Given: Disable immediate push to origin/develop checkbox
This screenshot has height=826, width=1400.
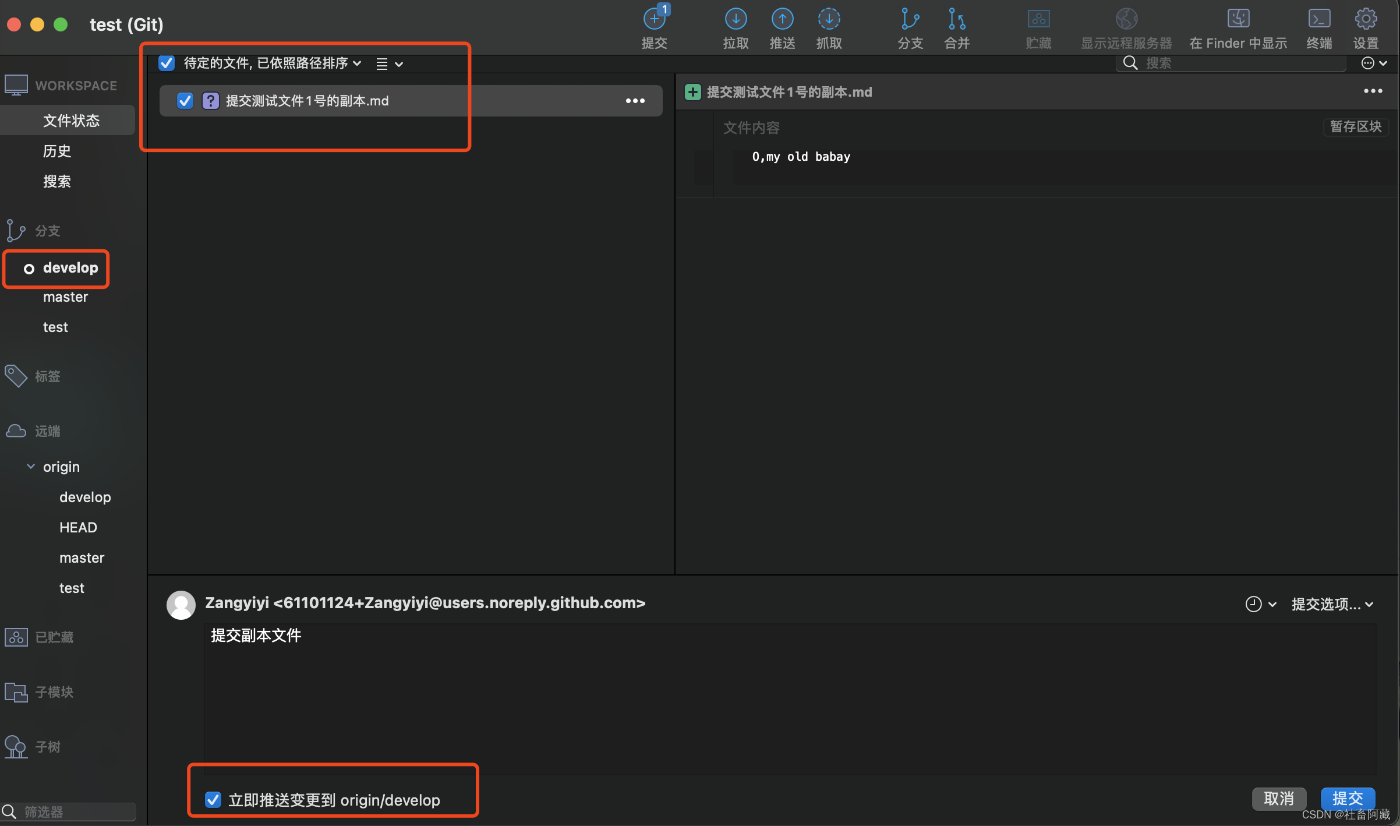Looking at the screenshot, I should (x=213, y=799).
